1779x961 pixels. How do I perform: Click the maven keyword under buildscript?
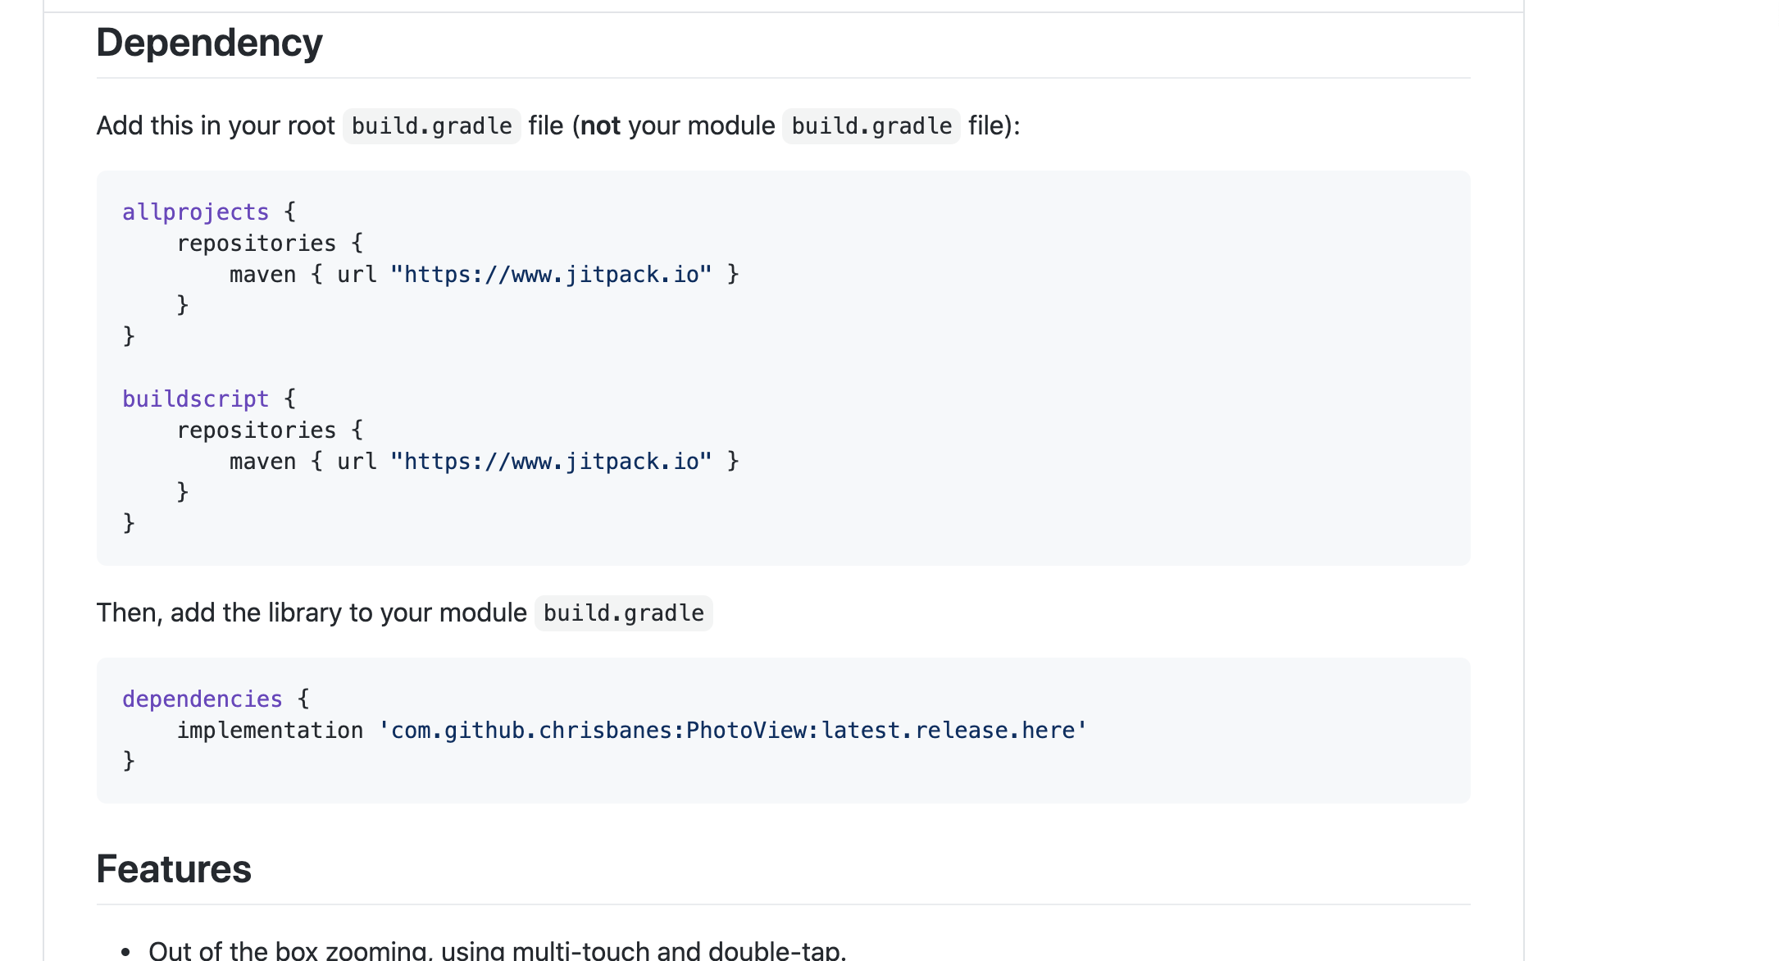(262, 462)
